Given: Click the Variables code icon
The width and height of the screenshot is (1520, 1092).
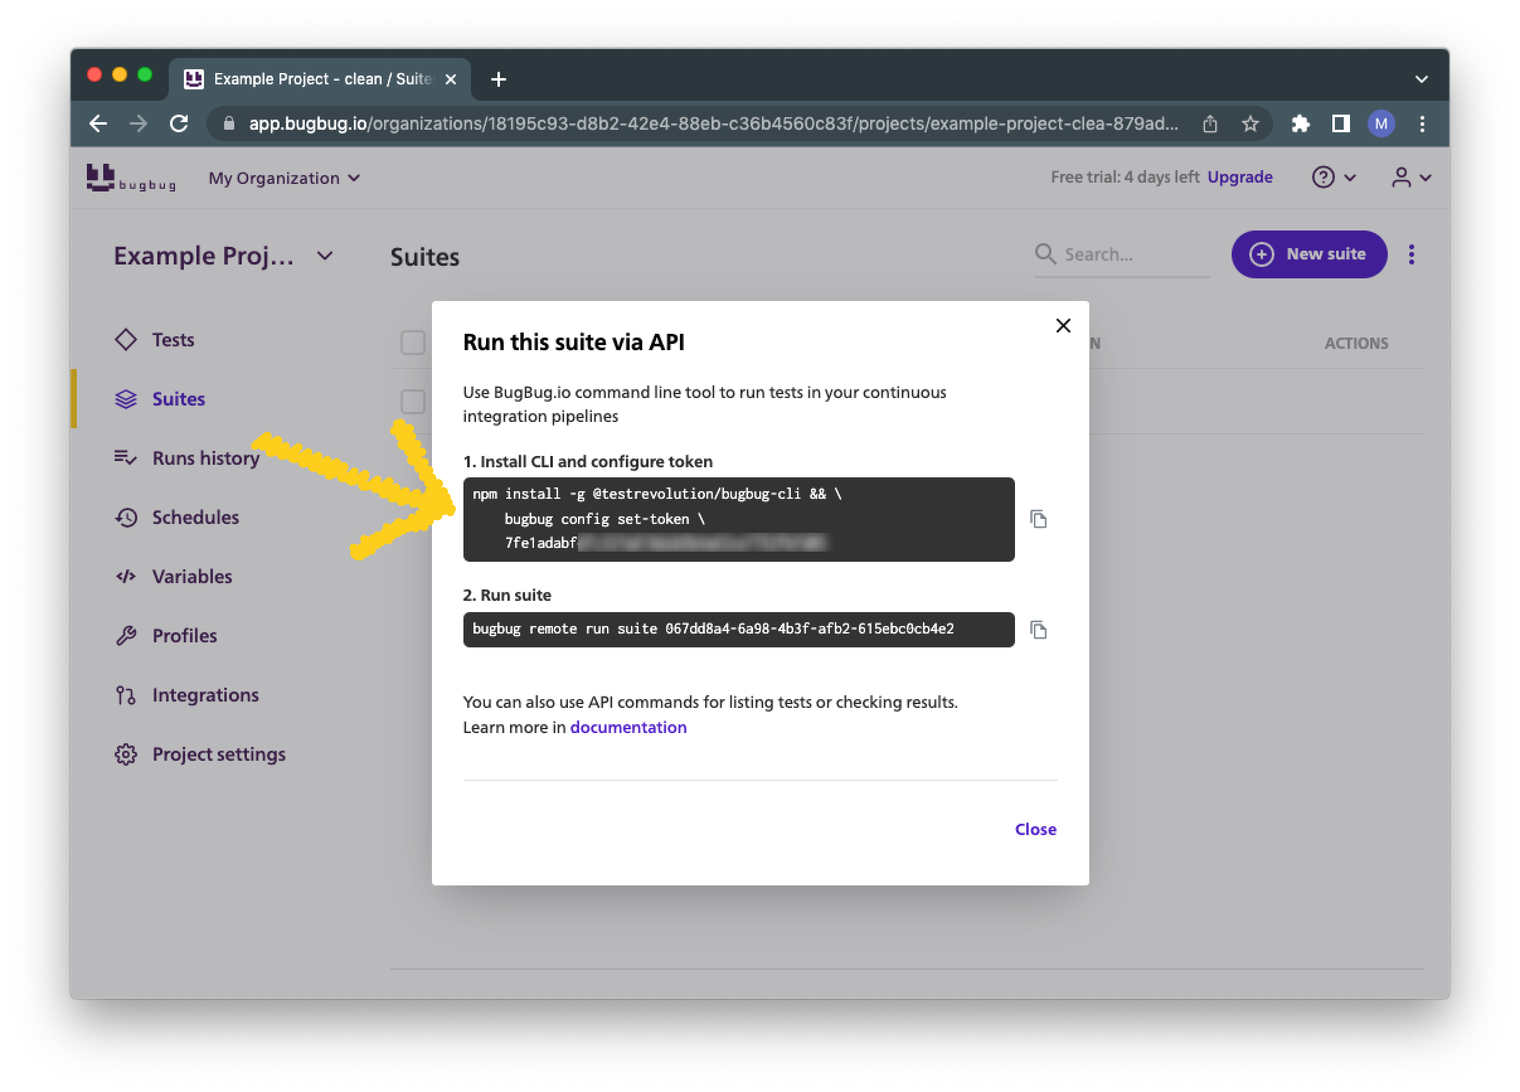Looking at the screenshot, I should click(125, 576).
